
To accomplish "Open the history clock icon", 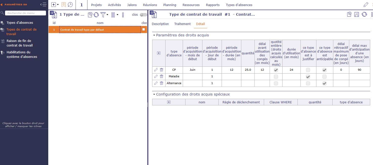I will (x=70, y=5).
